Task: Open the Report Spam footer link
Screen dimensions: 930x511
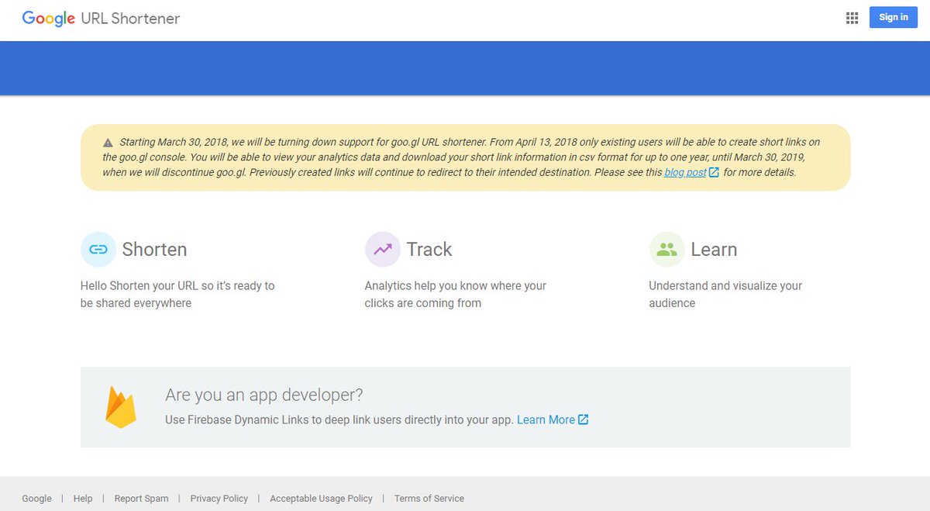Action: pyautogui.click(x=141, y=499)
